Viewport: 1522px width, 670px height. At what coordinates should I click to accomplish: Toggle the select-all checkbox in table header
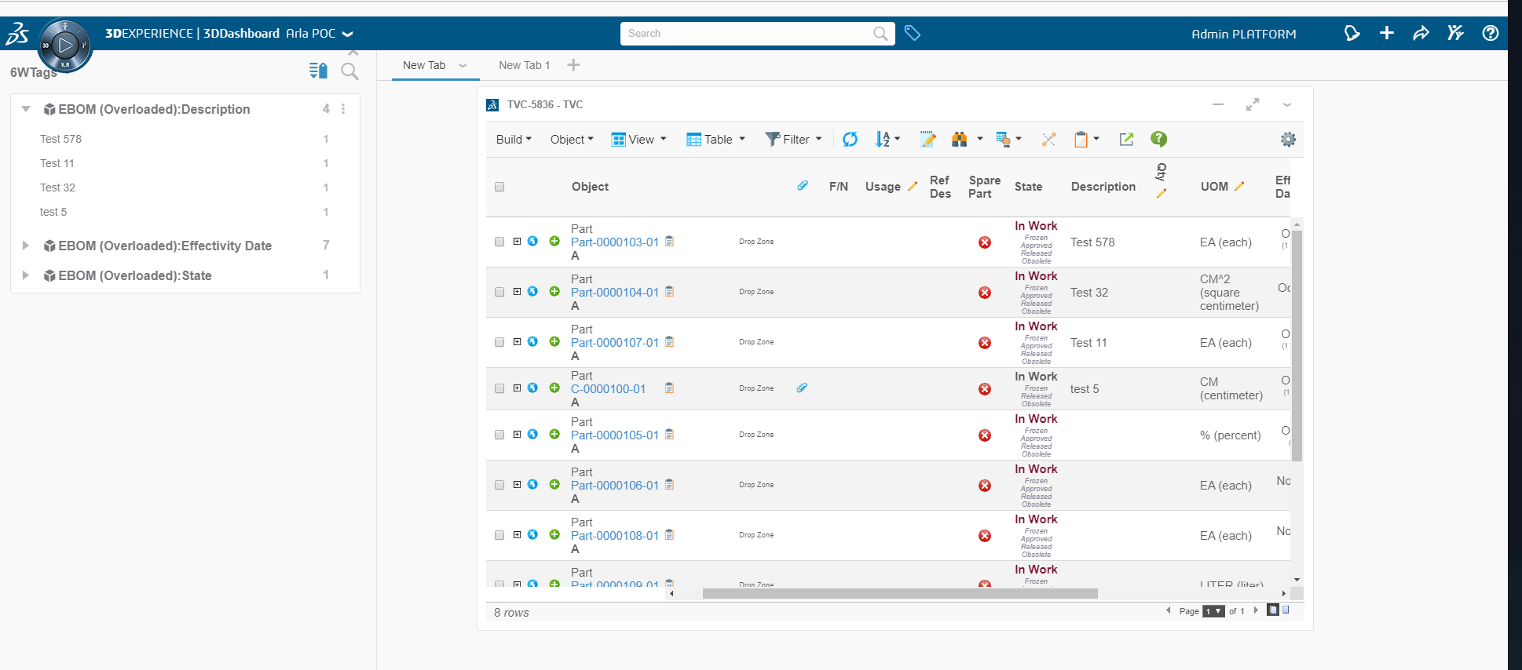pyautogui.click(x=499, y=187)
